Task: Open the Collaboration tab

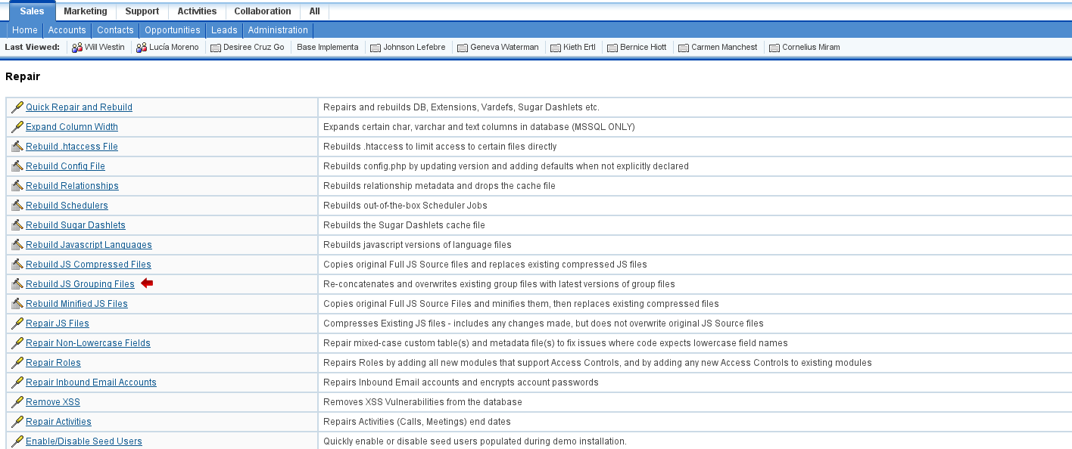Action: [x=262, y=11]
